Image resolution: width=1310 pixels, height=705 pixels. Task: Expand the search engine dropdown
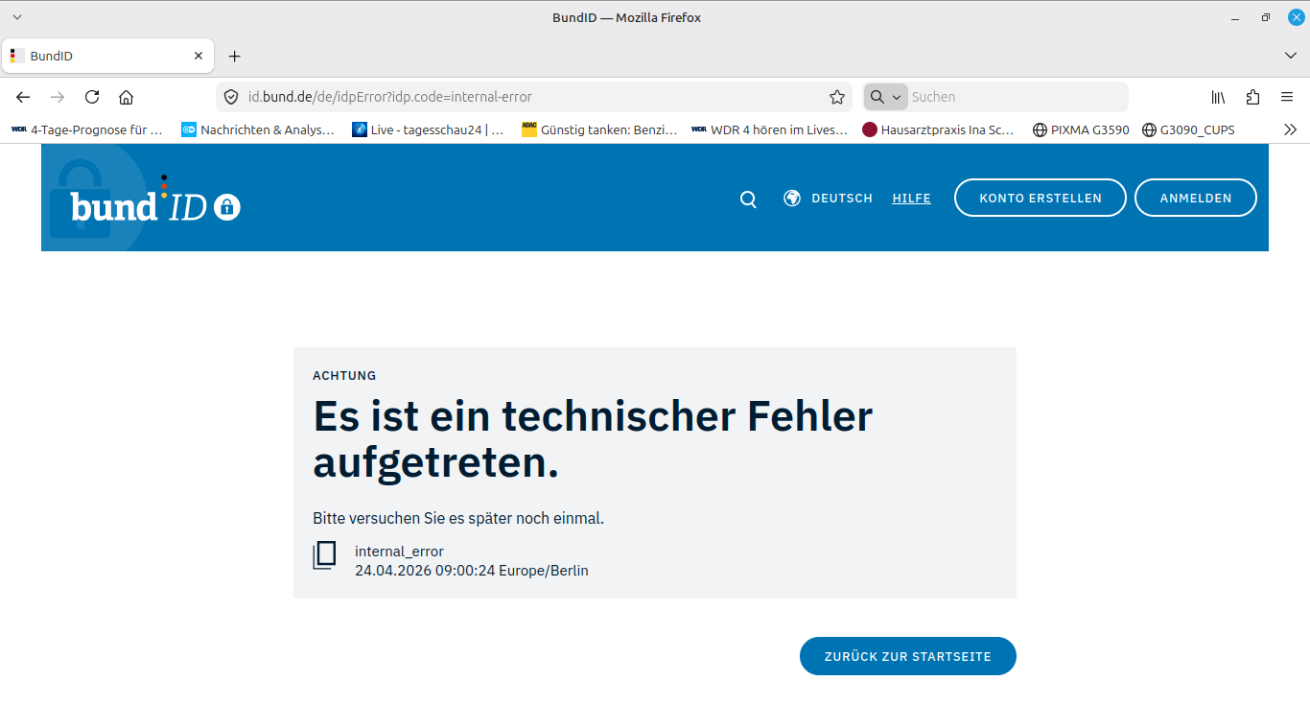(886, 97)
